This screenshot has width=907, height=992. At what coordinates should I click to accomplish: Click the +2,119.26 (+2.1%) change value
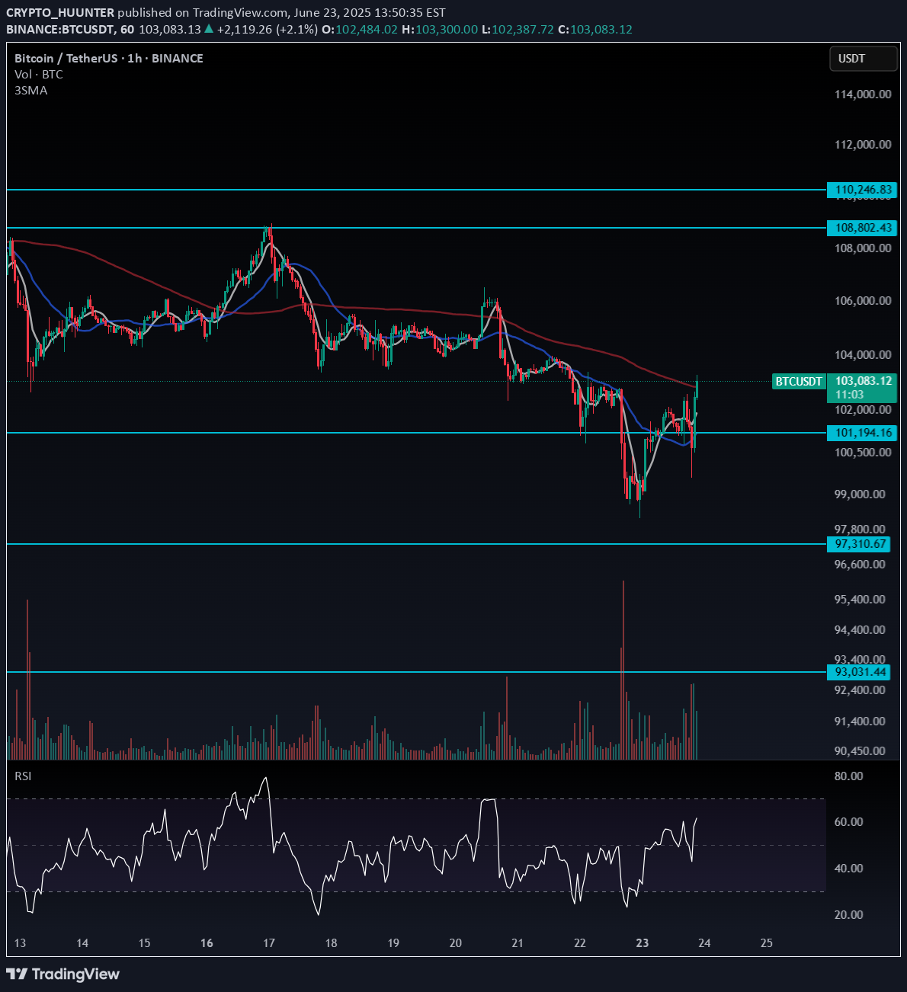268,30
